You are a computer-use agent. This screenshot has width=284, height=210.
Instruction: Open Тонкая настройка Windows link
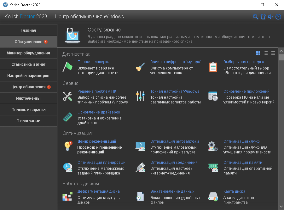click(175, 91)
